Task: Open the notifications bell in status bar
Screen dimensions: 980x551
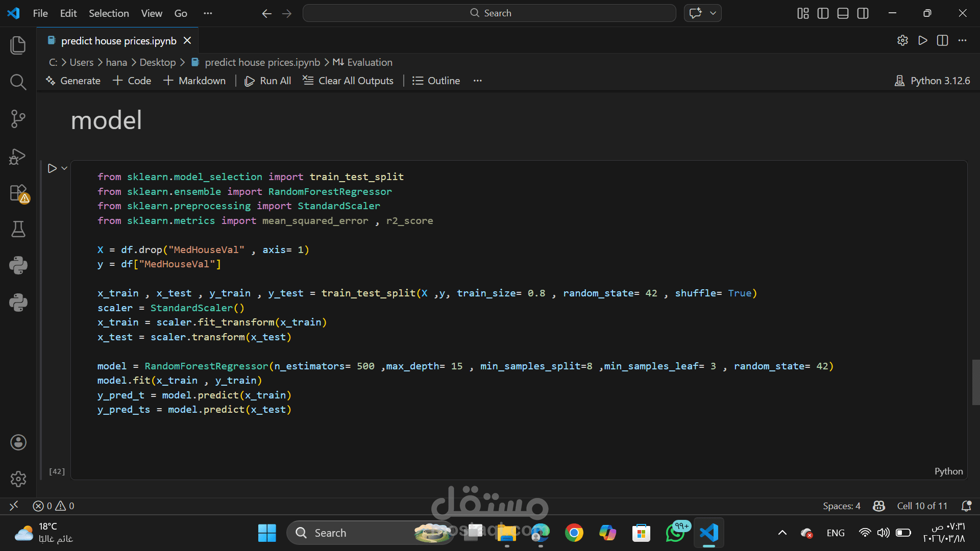Action: tap(966, 506)
